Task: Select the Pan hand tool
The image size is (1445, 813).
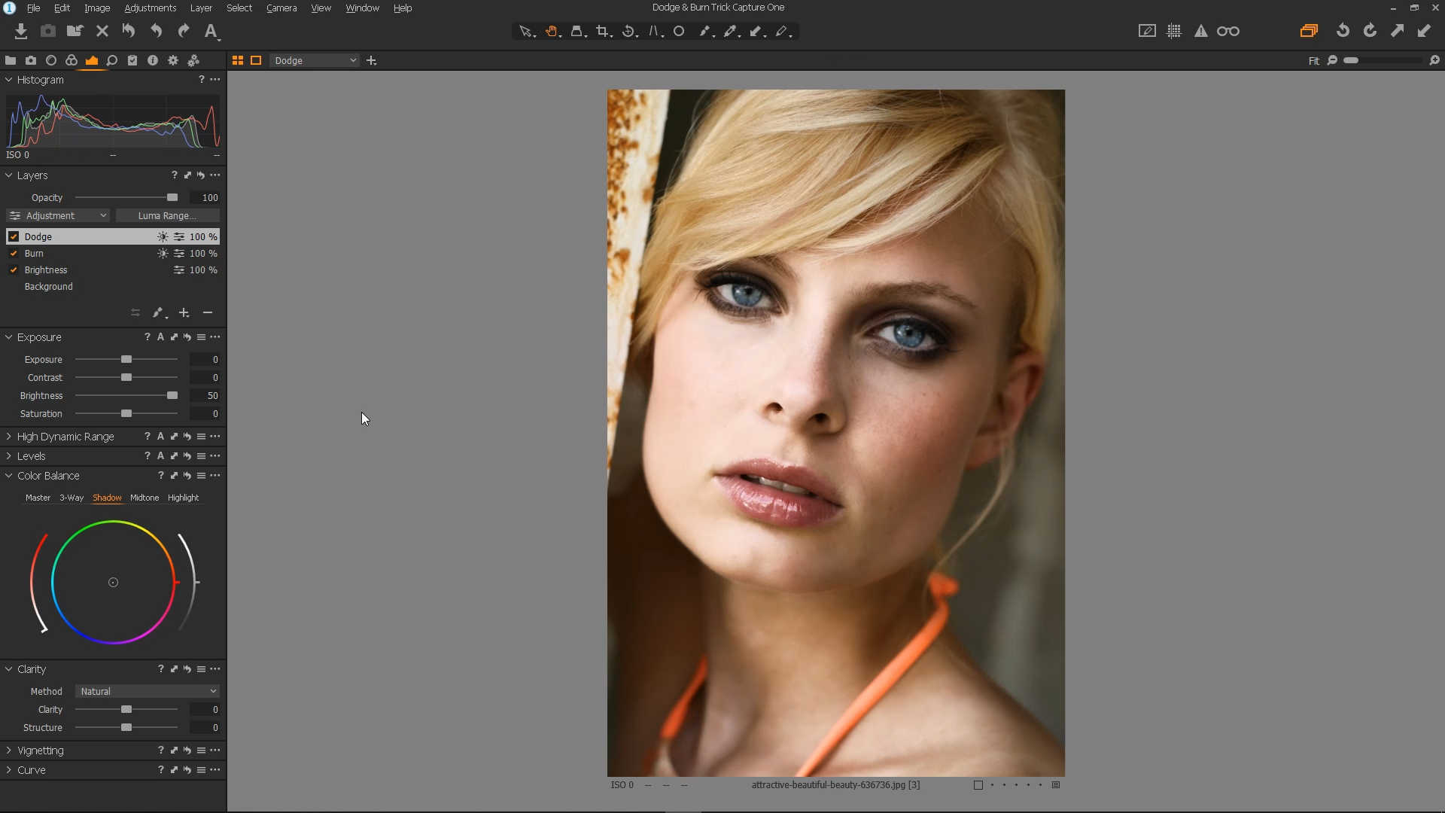Action: click(x=552, y=32)
